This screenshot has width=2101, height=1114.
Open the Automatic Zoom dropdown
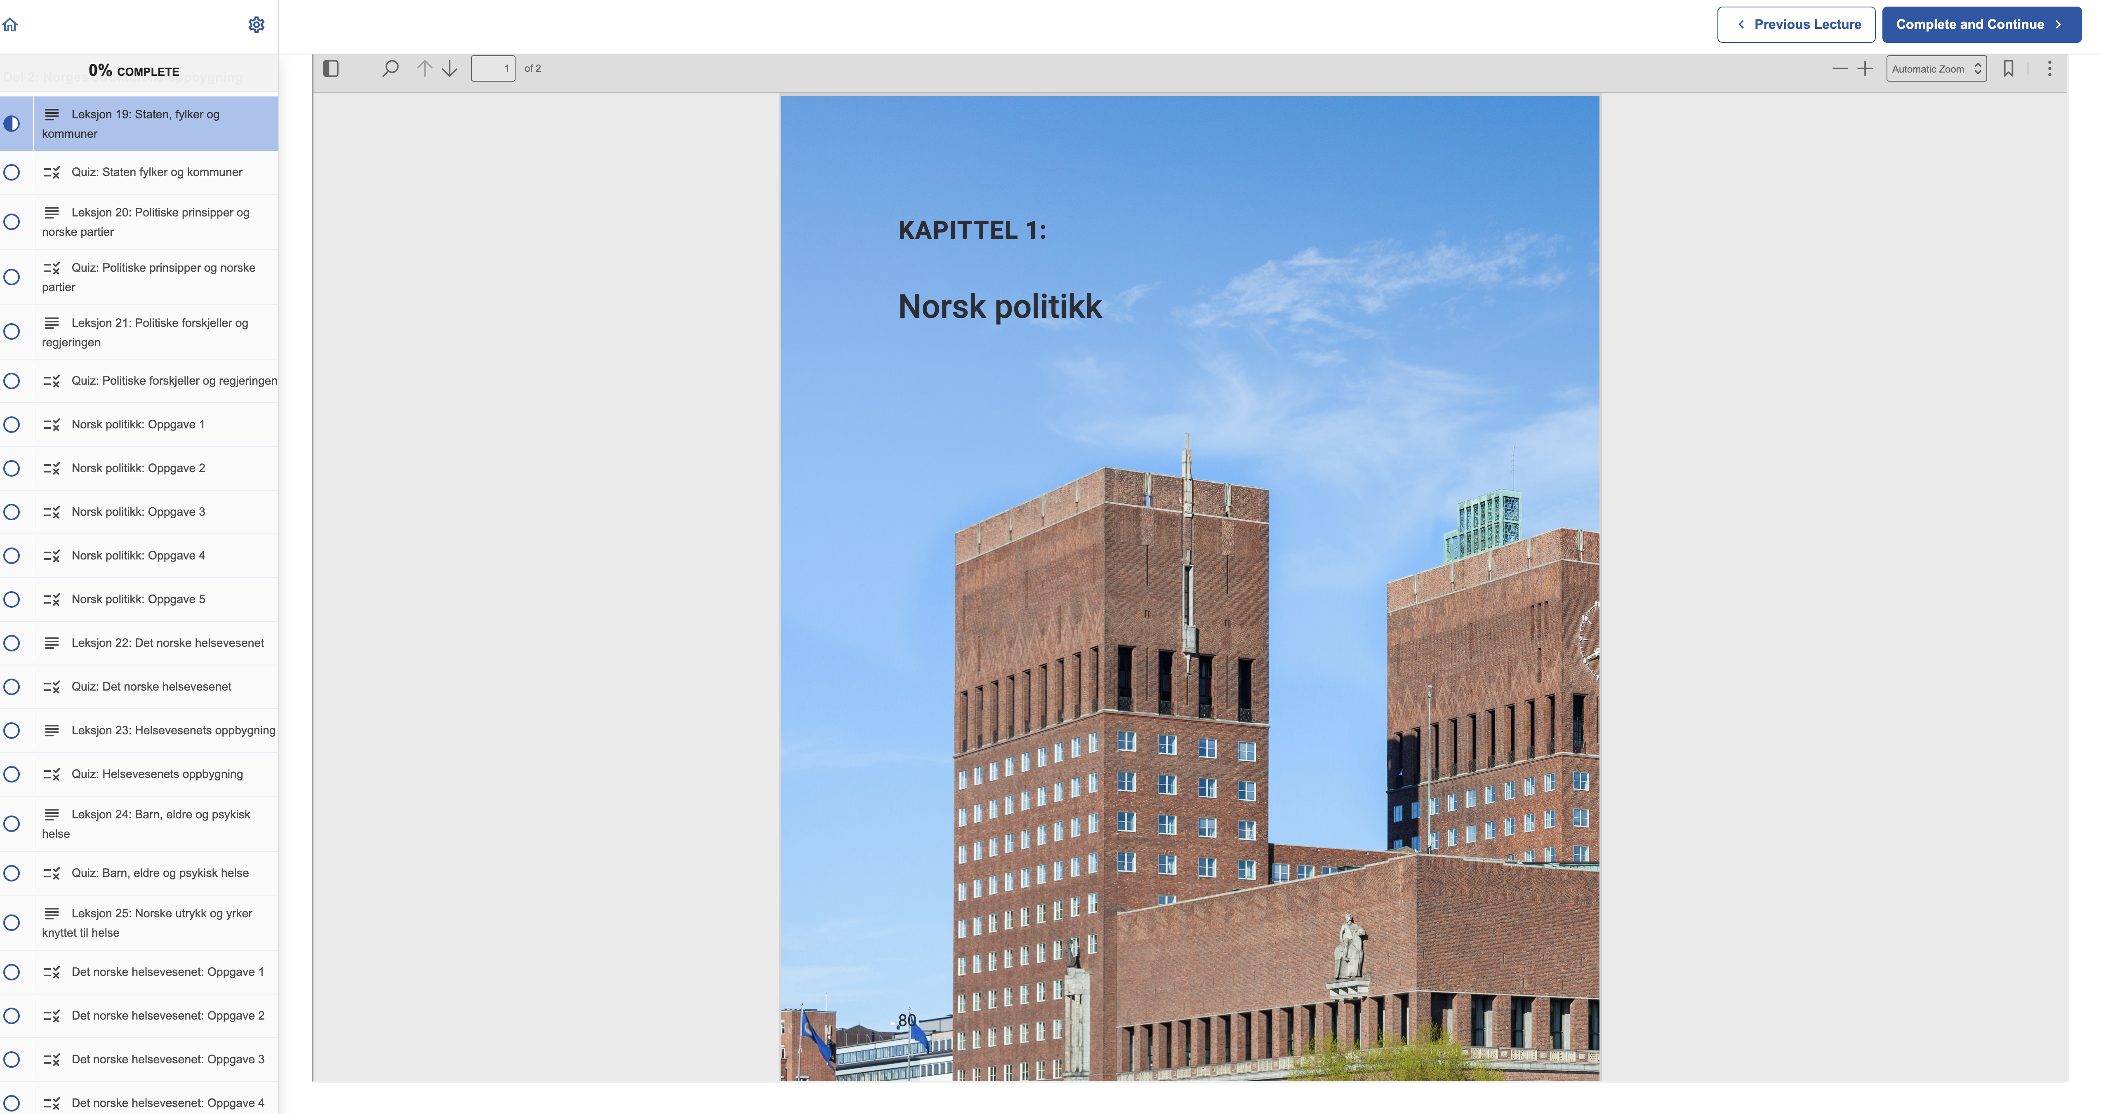click(1936, 68)
